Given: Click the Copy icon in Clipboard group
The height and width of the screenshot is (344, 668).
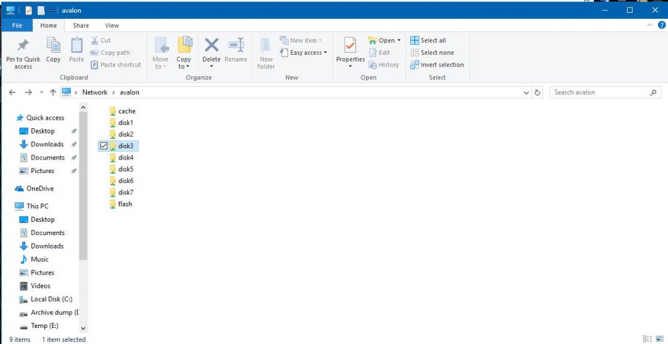Looking at the screenshot, I should [x=53, y=45].
